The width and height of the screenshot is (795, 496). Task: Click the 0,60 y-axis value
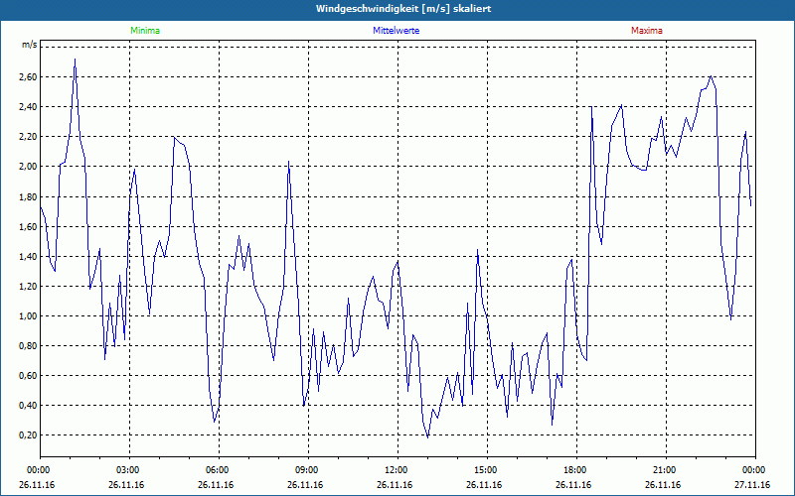pos(29,376)
